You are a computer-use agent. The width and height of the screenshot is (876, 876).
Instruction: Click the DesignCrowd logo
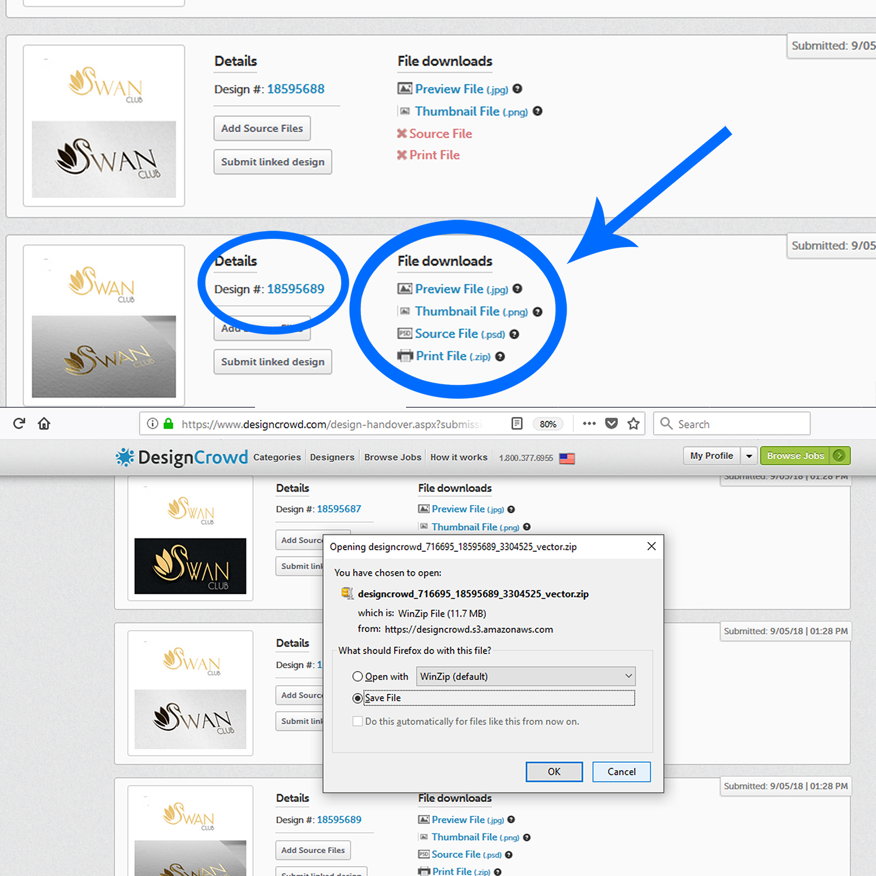point(182,457)
